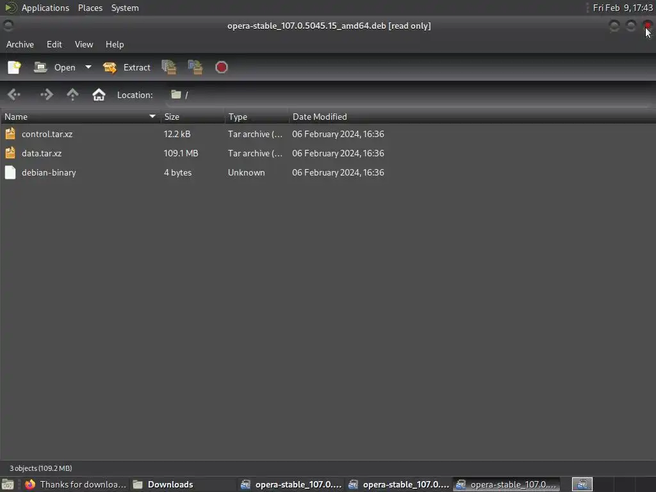Switch to the Firefox Thanks for download taskbar item
The height and width of the screenshot is (492, 656).
point(76,484)
